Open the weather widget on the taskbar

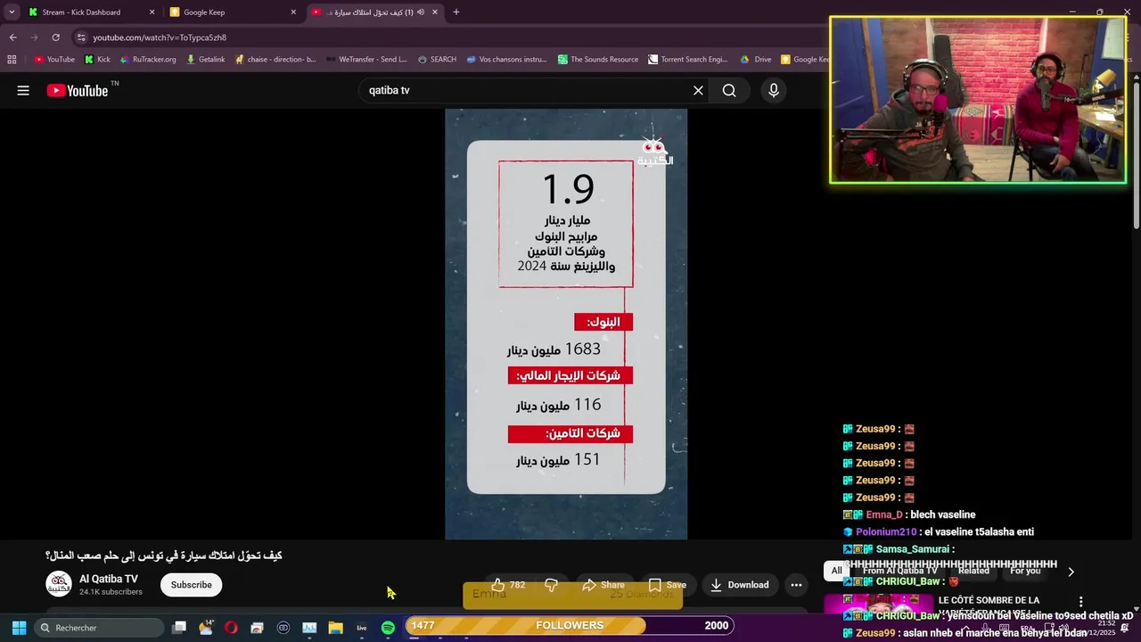click(206, 628)
